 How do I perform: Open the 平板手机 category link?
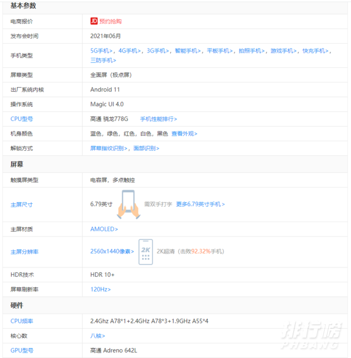click(220, 51)
